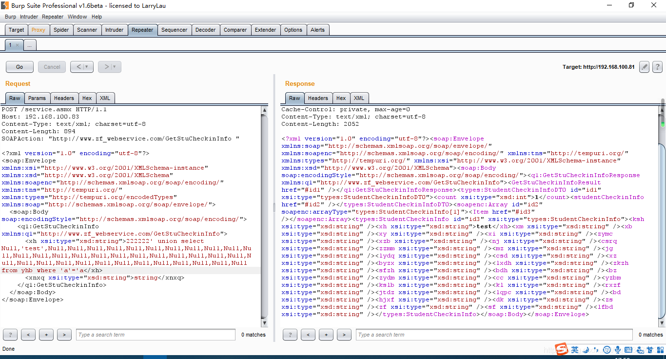Switch to the Decoder tool tab
This screenshot has width=666, height=359.
click(x=205, y=30)
